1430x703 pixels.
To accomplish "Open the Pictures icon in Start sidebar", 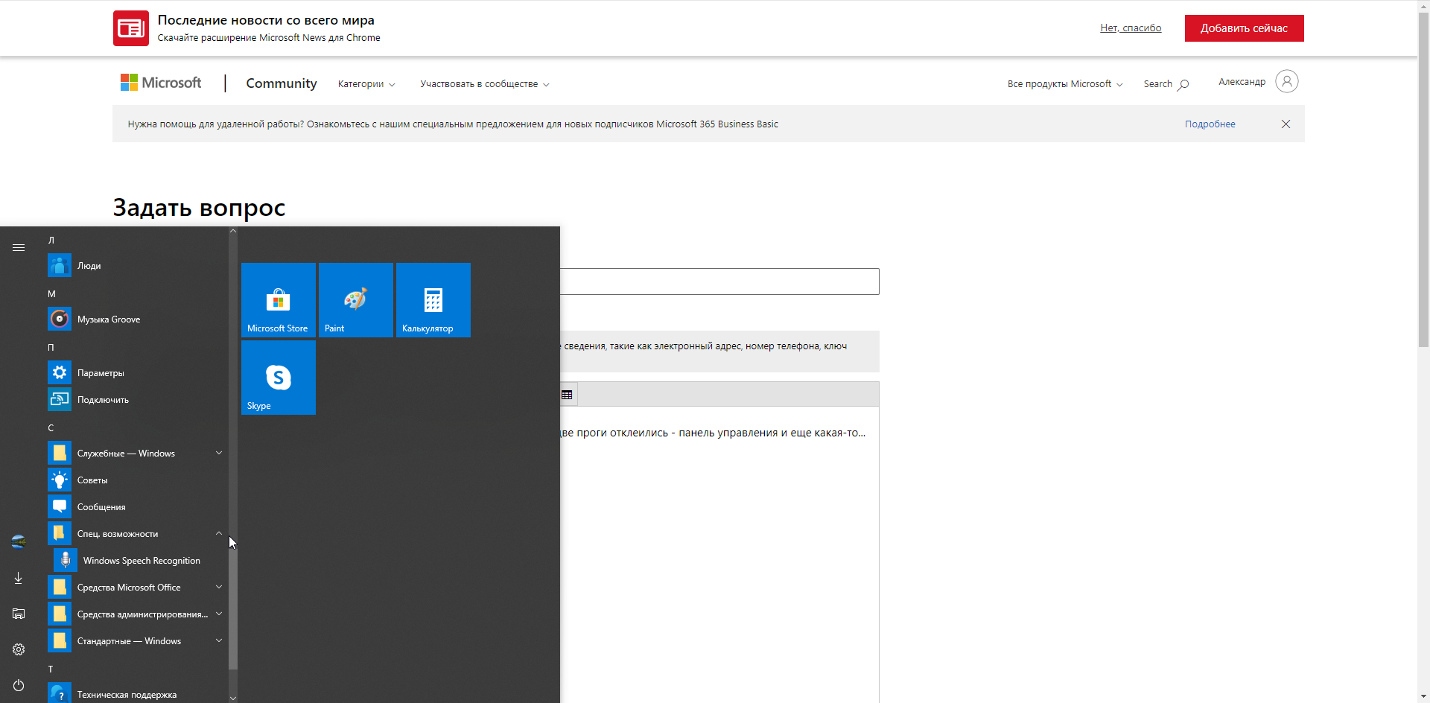I will point(19,614).
